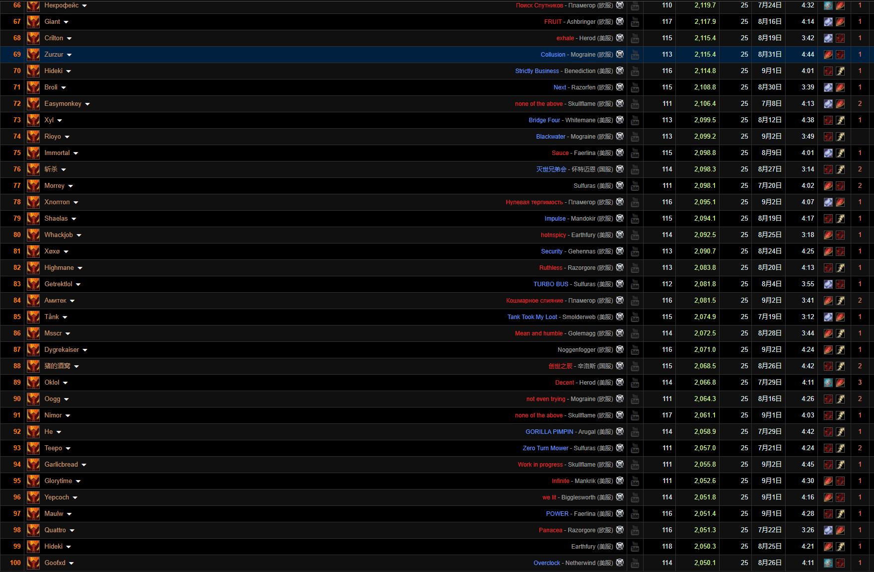This screenshot has height=572, width=874.
Task: Open the dropdown arrow beside Getrektlol
Action: [x=78, y=285]
